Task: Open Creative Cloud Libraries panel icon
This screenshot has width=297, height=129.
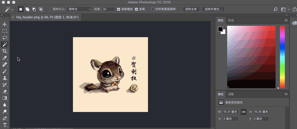Action: coord(294,23)
